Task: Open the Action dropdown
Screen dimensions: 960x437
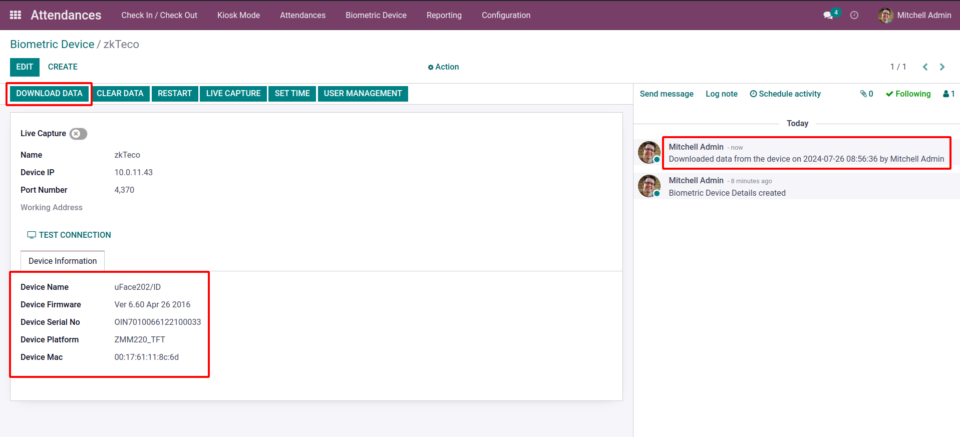Action: 443,67
